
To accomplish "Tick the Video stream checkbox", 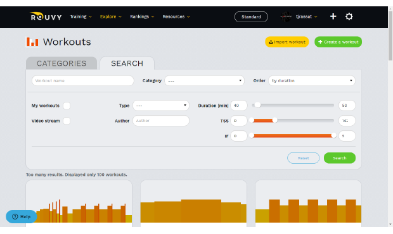I will pyautogui.click(x=67, y=121).
